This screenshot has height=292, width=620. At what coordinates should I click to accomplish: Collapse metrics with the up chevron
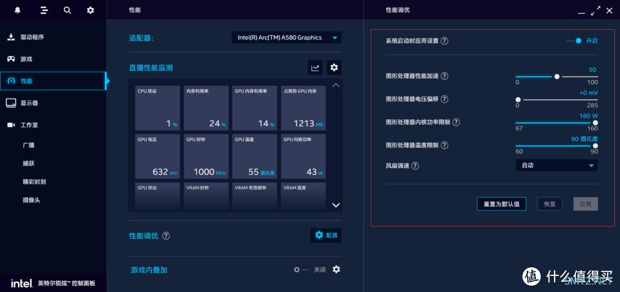(x=336, y=85)
